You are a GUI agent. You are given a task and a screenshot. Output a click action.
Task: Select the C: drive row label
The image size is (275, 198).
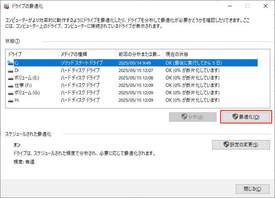click(16, 63)
